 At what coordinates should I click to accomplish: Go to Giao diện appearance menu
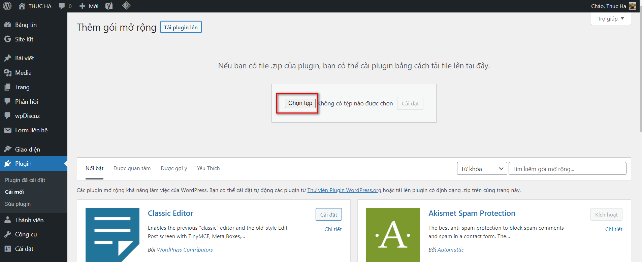point(27,150)
